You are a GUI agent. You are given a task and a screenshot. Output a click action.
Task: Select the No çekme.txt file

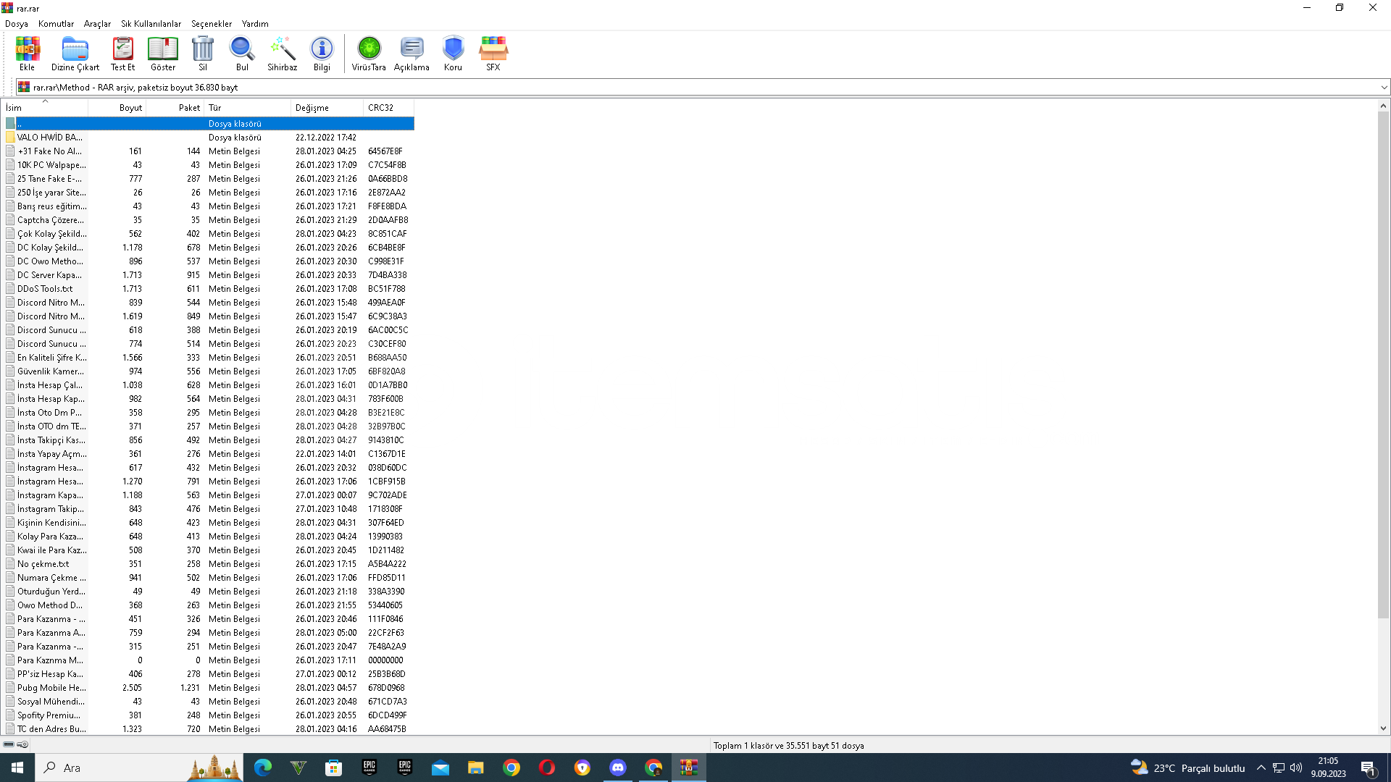(209, 563)
